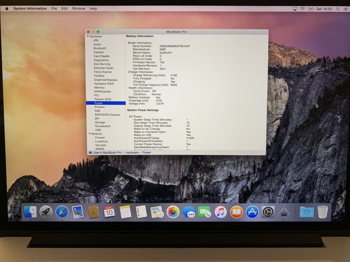Screen dimensions: 350x262
Task: Open Notification Center icon
Action: click(x=346, y=9)
